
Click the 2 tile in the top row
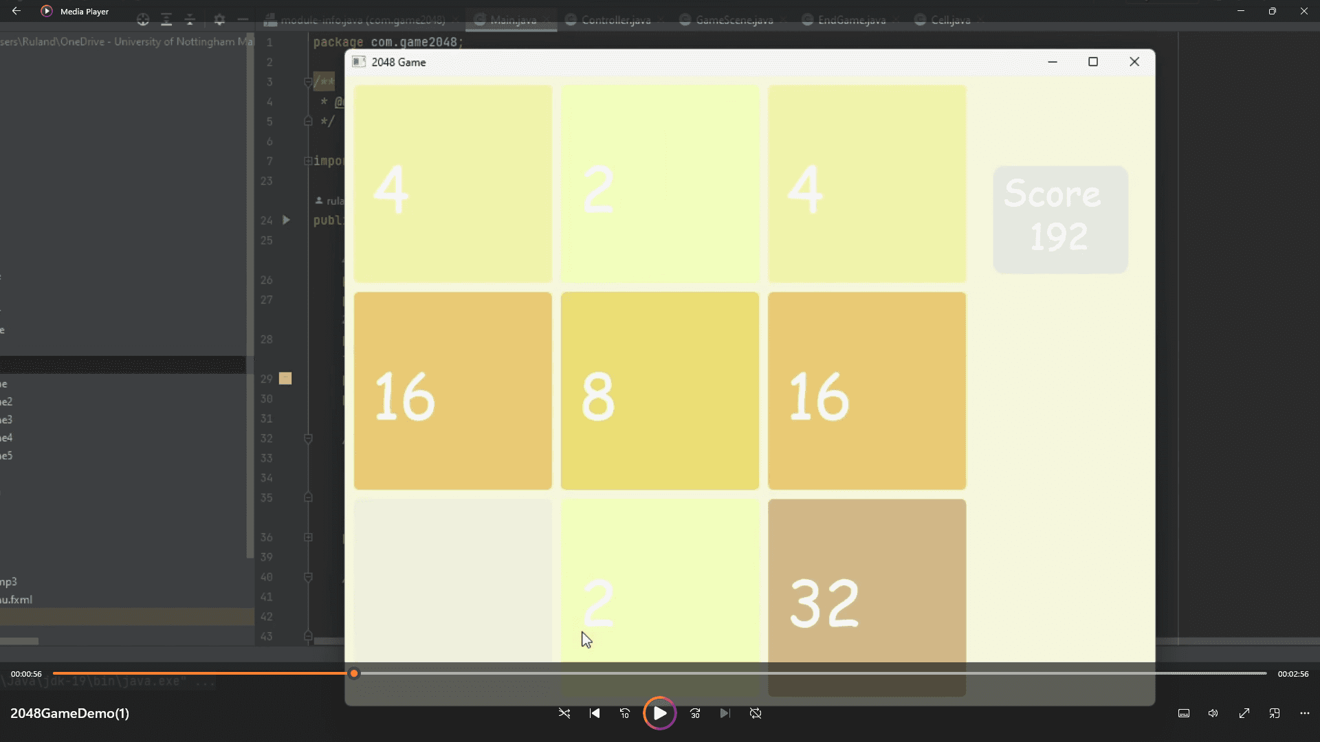point(659,183)
